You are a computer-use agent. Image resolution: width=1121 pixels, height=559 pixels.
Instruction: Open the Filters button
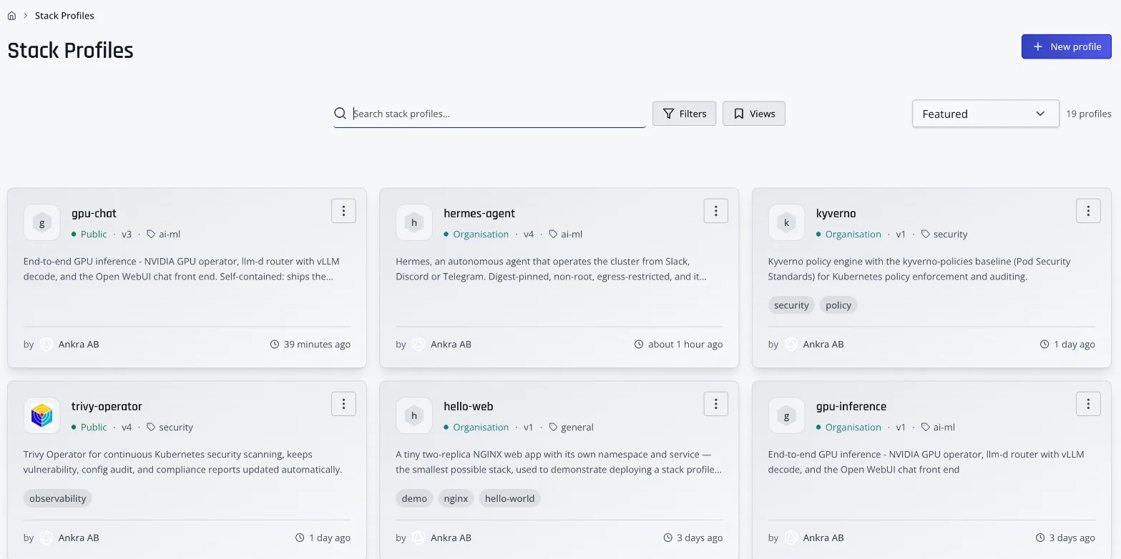pos(684,114)
